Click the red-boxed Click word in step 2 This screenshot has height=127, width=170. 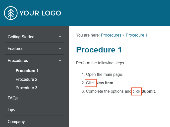(x=90, y=83)
